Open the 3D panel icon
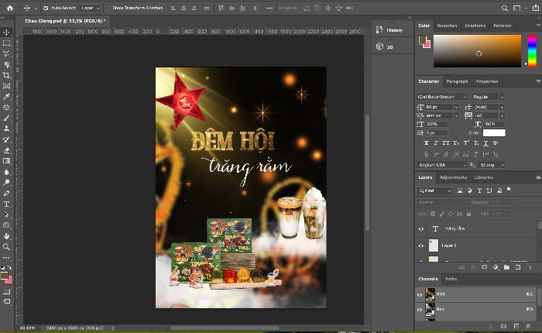This screenshot has width=542, height=333. click(x=379, y=46)
